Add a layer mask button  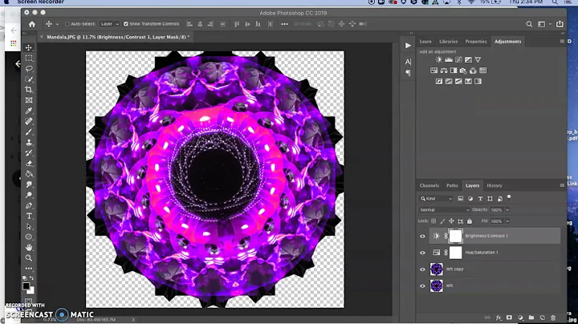pyautogui.click(x=509, y=318)
